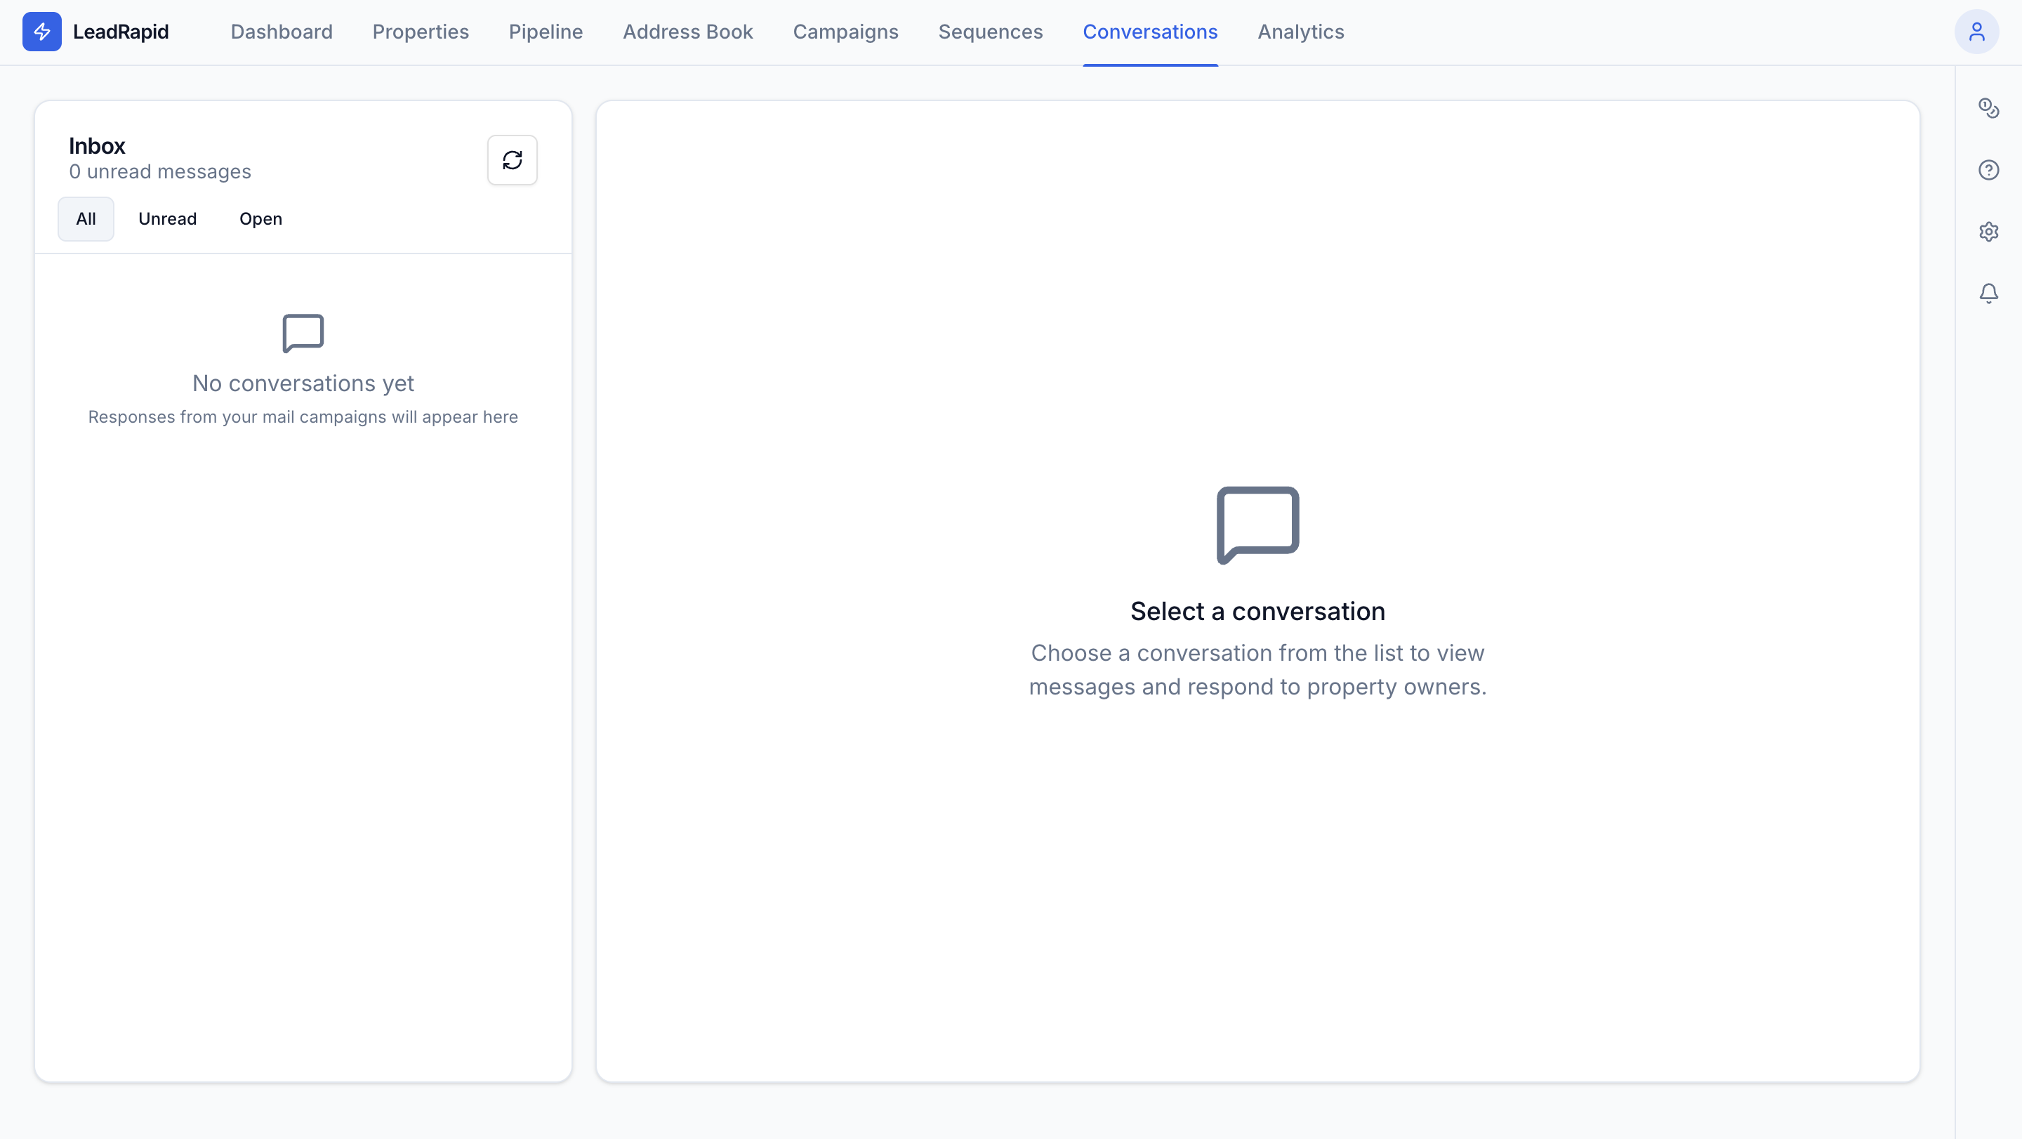Click the LeadRapid lightning logo
Screen dimensions: 2022x1139
tap(42, 32)
